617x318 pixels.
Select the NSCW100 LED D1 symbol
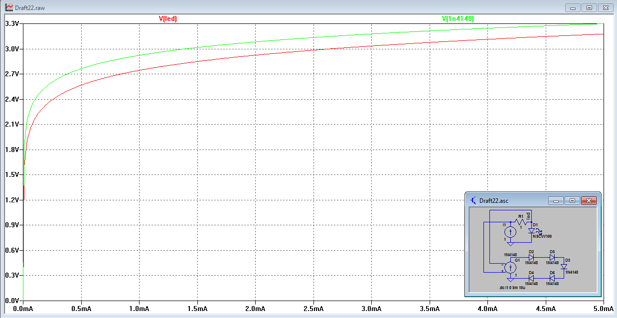coord(531,231)
